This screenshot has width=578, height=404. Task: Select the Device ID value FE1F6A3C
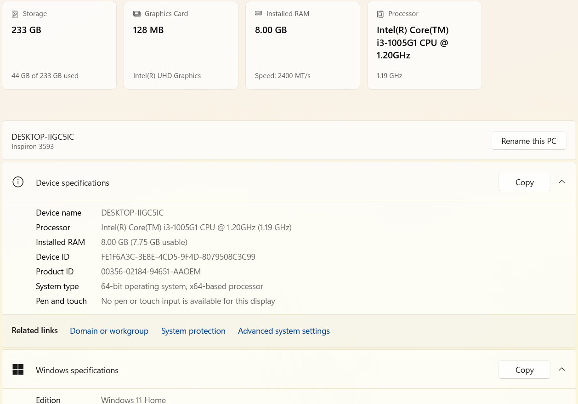coord(178,257)
